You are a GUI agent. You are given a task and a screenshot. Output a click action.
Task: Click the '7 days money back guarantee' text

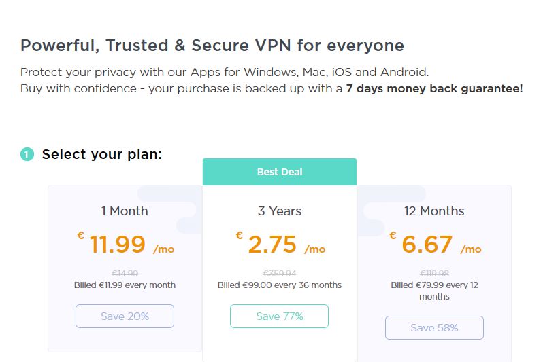(434, 88)
